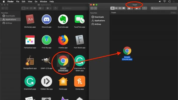
Task: Open Downloads in the Trash window sidebar
Action: (98, 17)
